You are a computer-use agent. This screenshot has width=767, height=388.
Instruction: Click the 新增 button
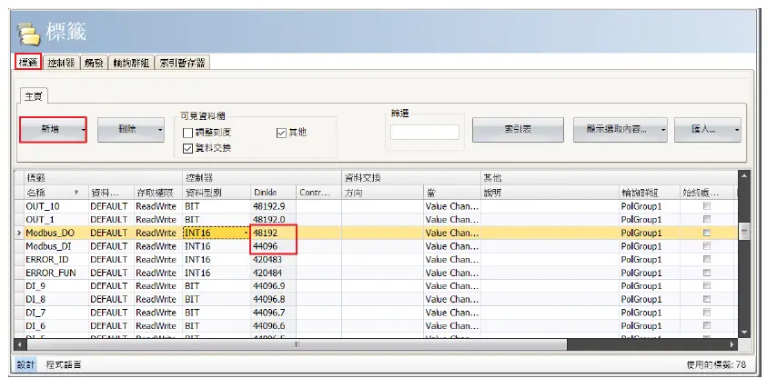click(49, 130)
